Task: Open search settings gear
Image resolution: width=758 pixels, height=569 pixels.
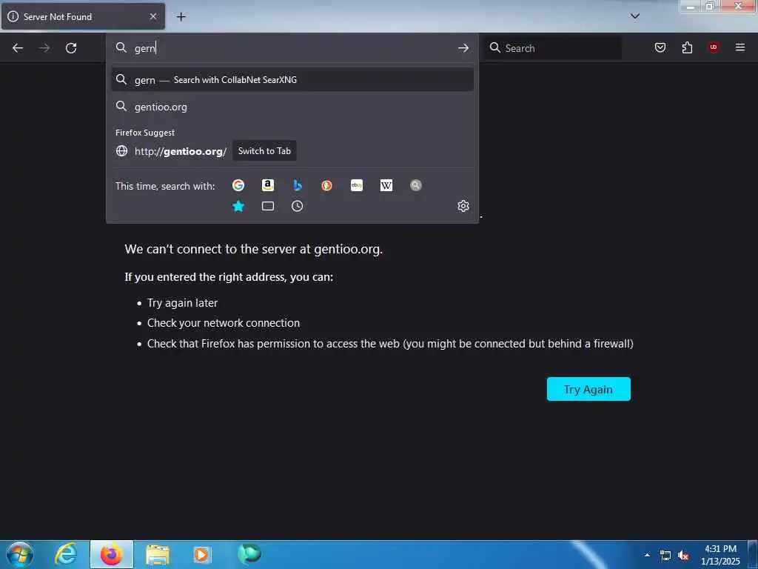Action: [x=463, y=206]
